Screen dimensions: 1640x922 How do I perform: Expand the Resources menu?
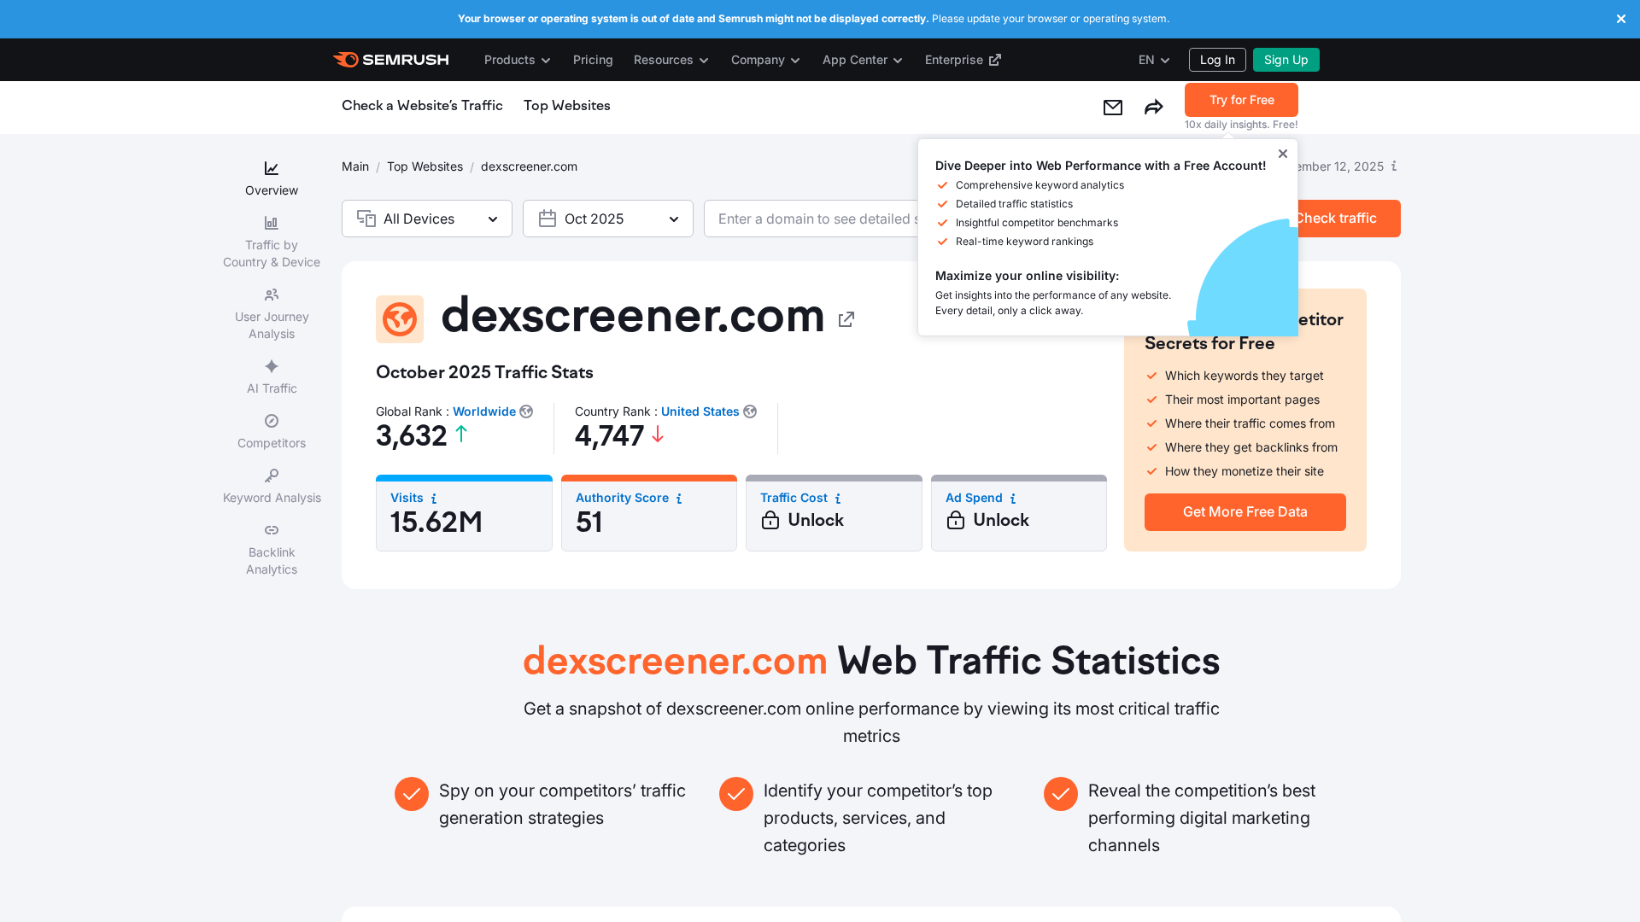tap(671, 60)
